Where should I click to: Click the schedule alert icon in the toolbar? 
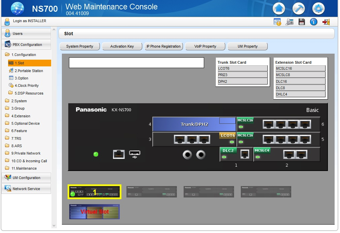tap(277, 22)
